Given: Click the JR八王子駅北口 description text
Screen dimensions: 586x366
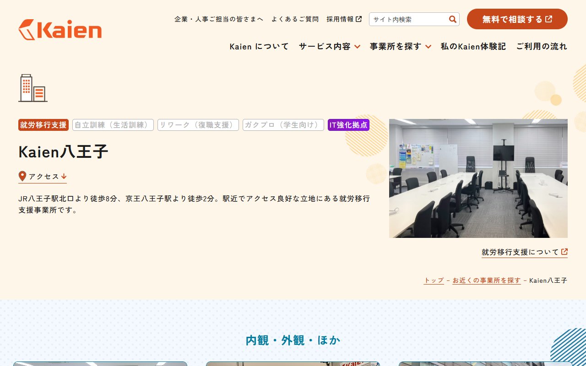Looking at the screenshot, I should [x=195, y=205].
